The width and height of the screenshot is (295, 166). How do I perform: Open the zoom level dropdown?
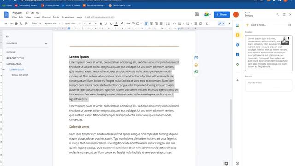[x=36, y=24]
